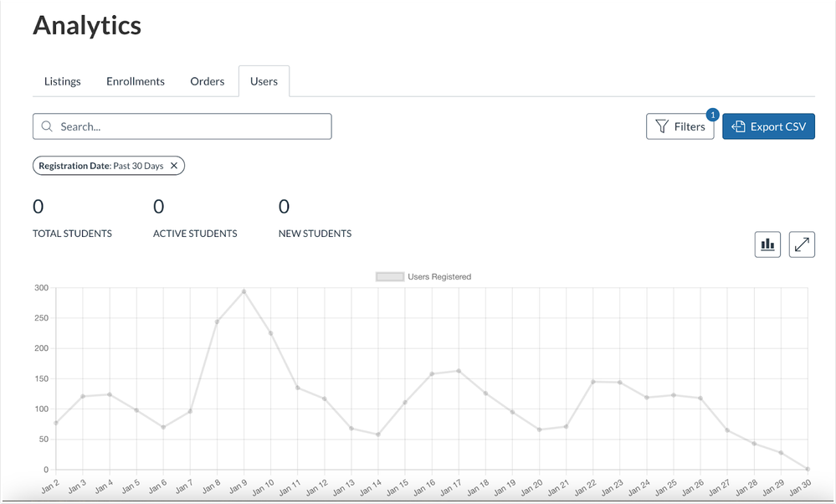This screenshot has width=836, height=504.
Task: Switch to the Listings tab
Action: pyautogui.click(x=63, y=81)
